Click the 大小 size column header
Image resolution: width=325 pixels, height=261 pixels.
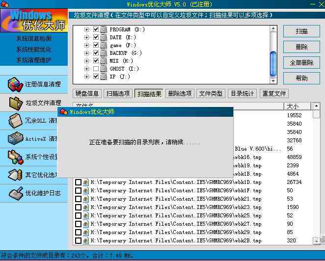[298, 106]
